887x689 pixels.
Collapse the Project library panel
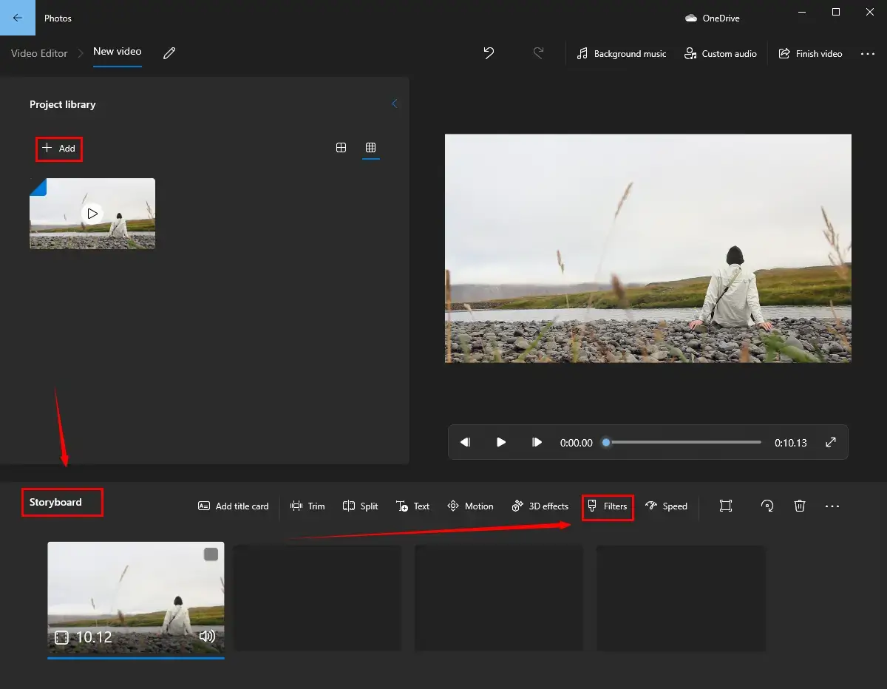pyautogui.click(x=394, y=104)
